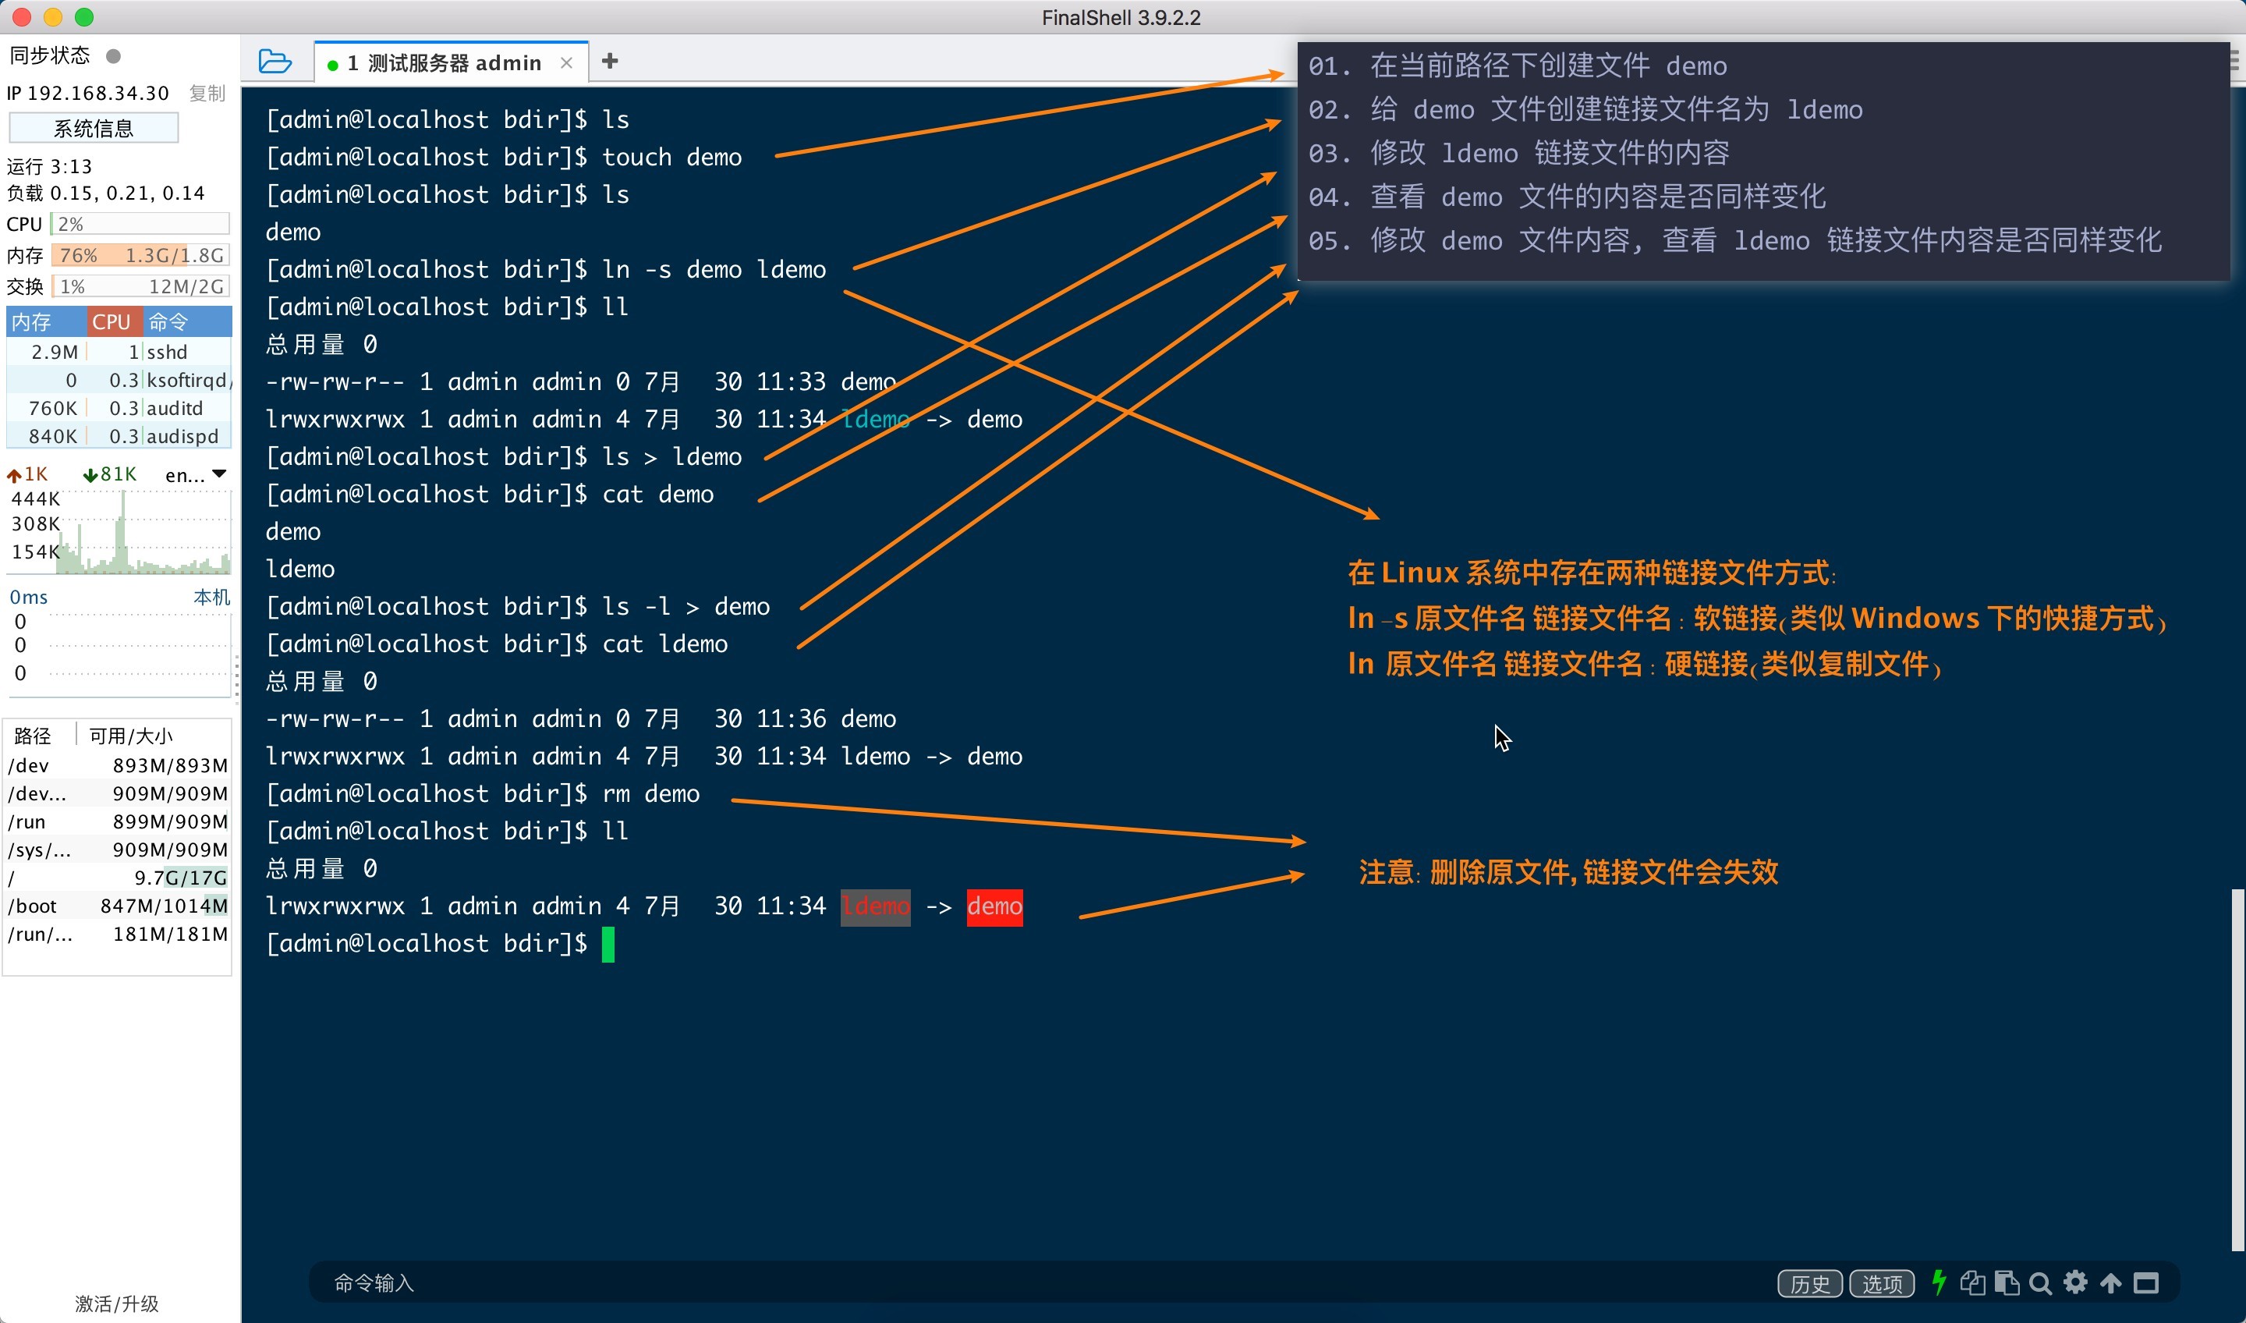Screen dimensions: 2246x1323
Task: Open the network interface dropdown en...
Action: pyautogui.click(x=196, y=474)
